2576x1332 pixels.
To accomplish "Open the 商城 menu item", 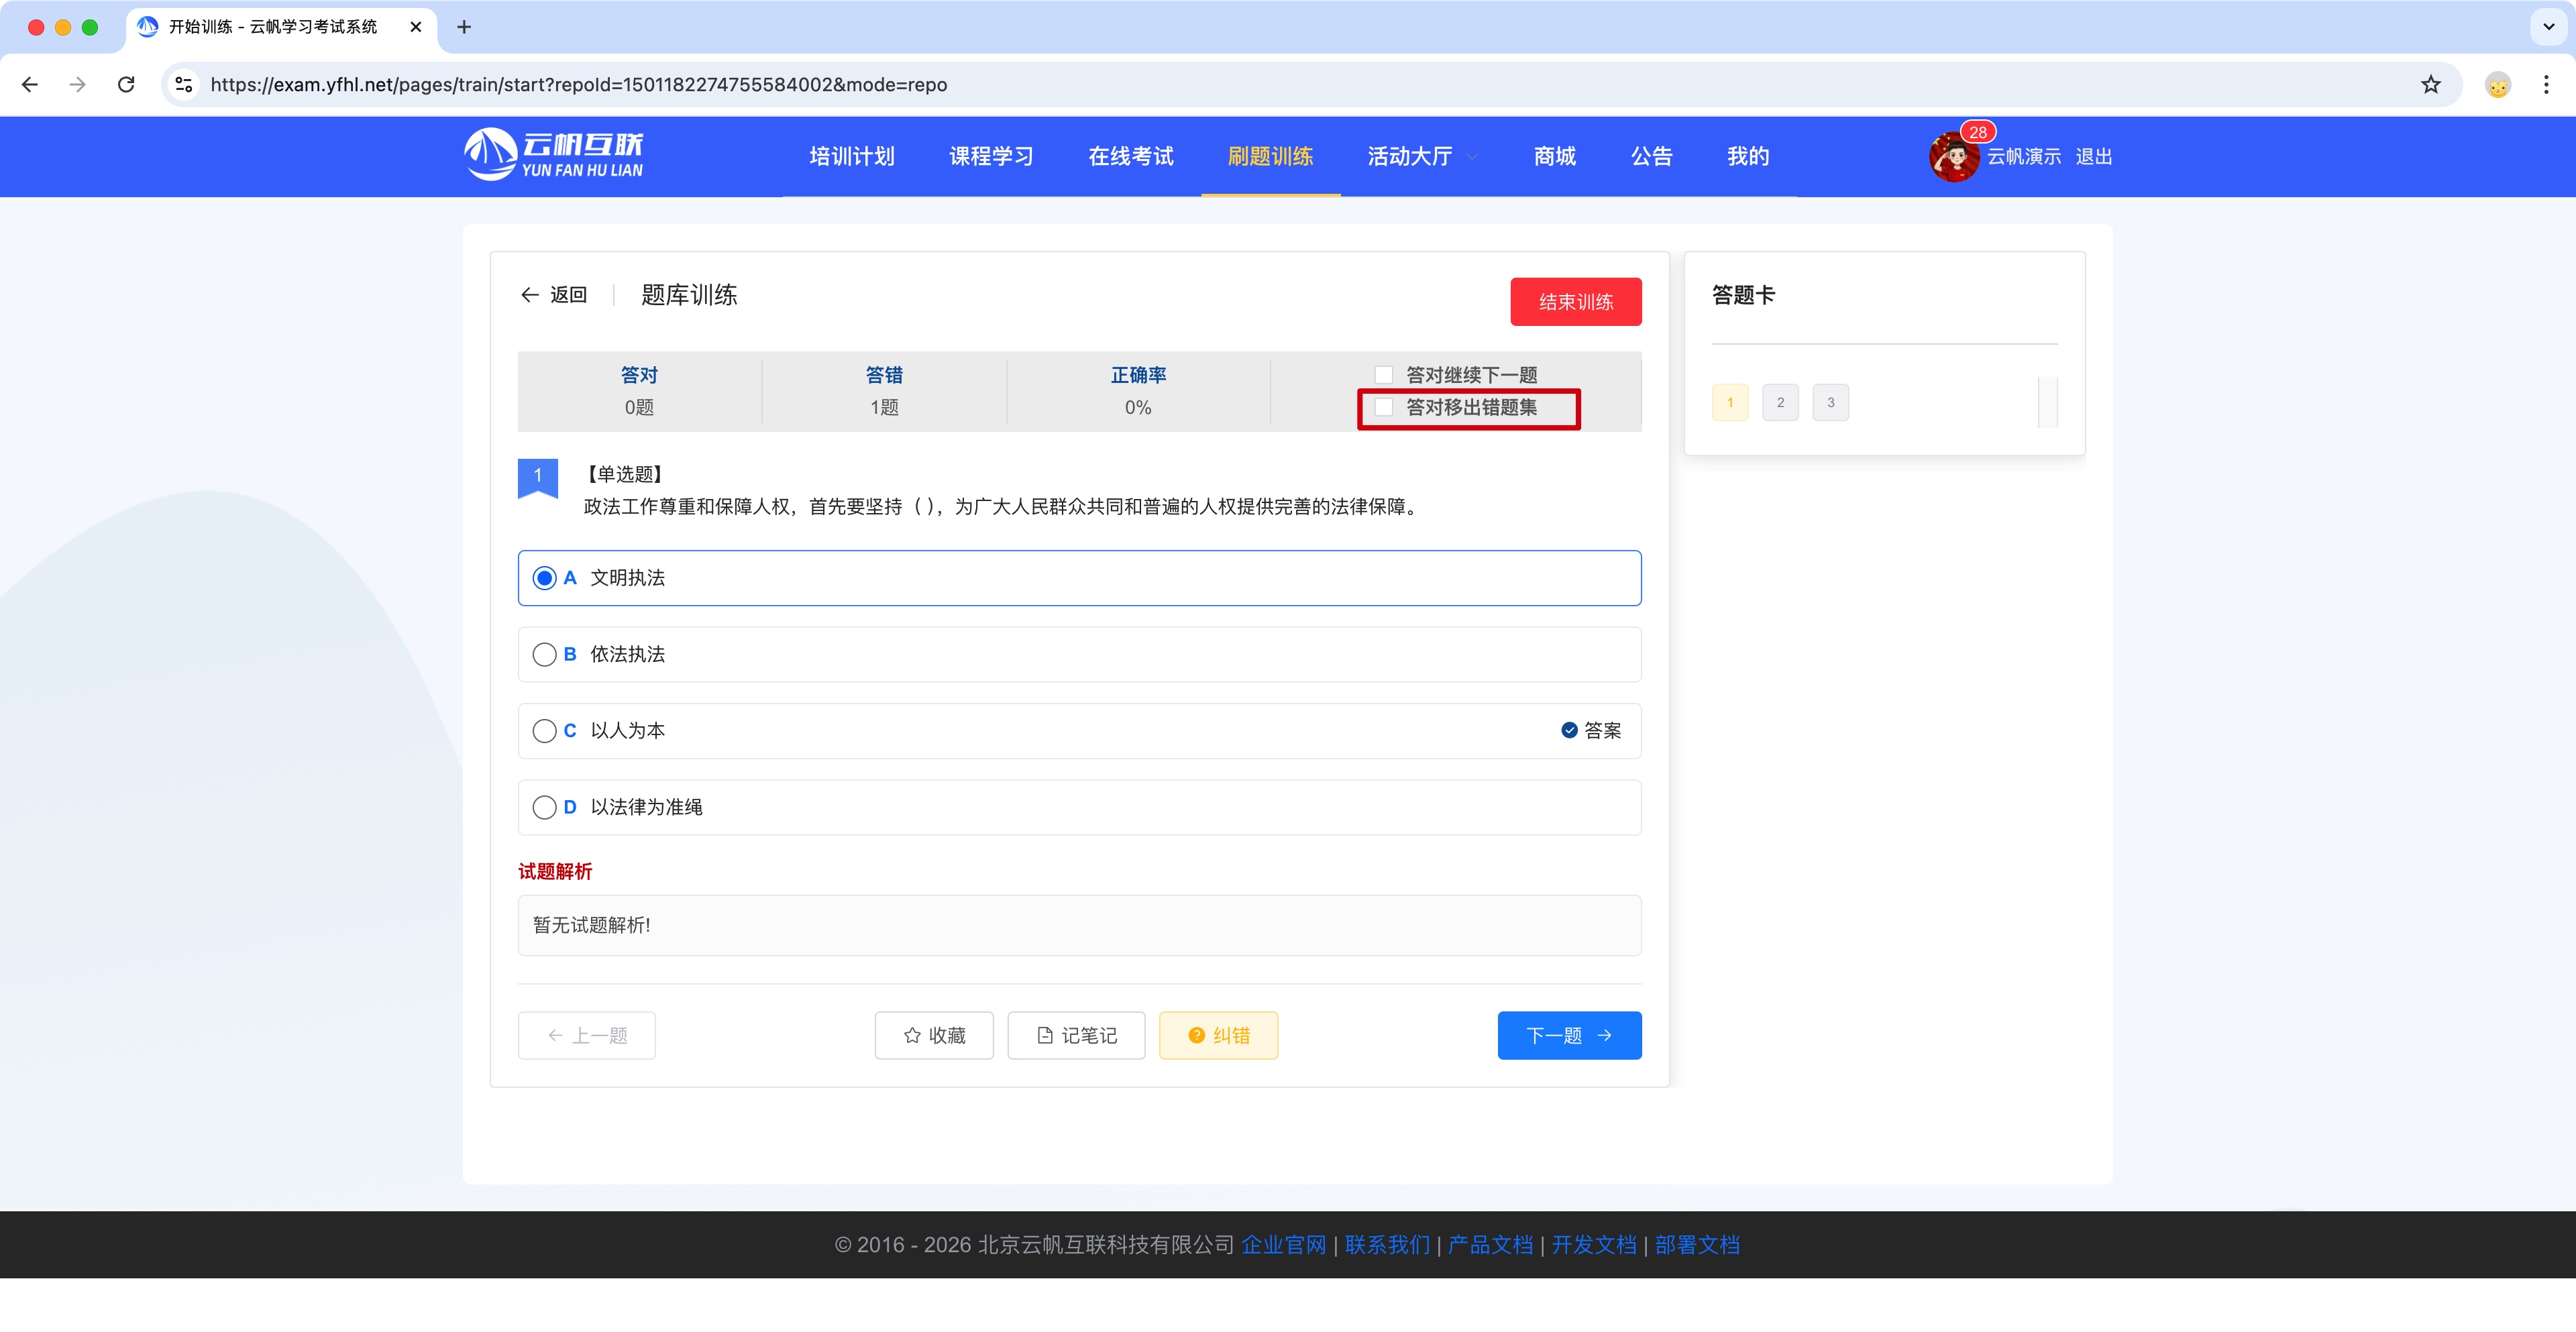I will click(x=1553, y=156).
